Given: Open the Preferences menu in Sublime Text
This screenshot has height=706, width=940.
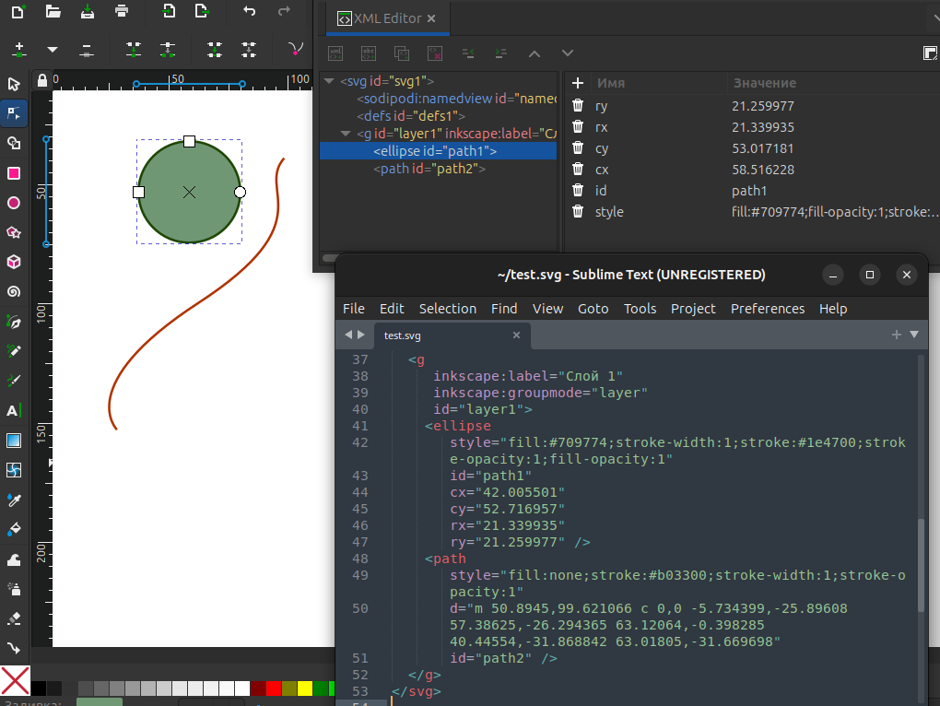Looking at the screenshot, I should 767,309.
